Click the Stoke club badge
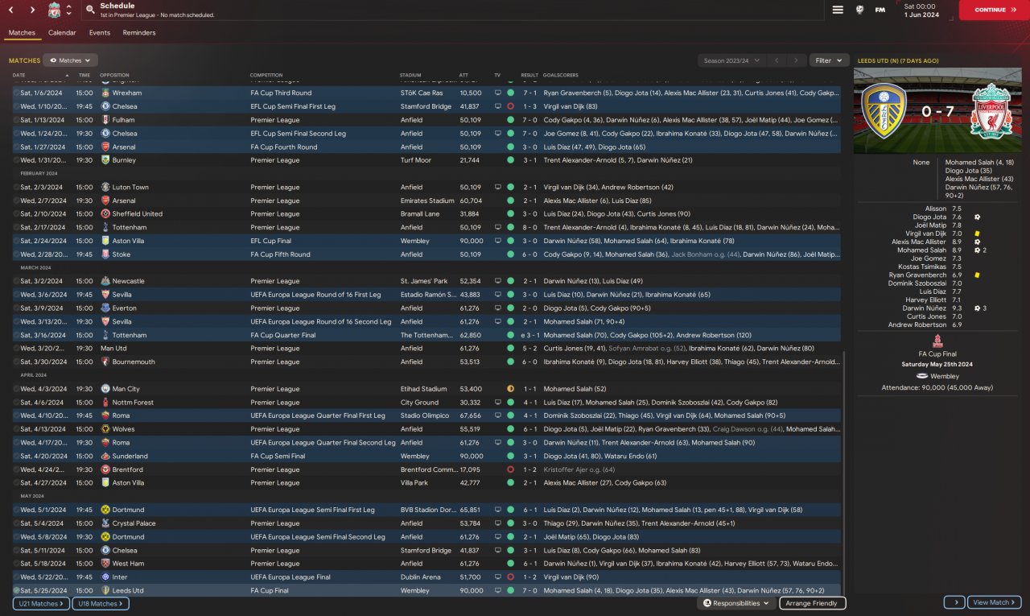This screenshot has width=1030, height=616. coord(105,254)
